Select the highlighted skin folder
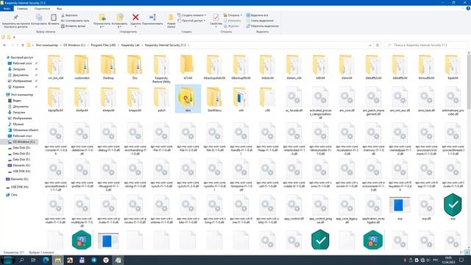The height and width of the screenshot is (265, 471). pyautogui.click(x=188, y=99)
